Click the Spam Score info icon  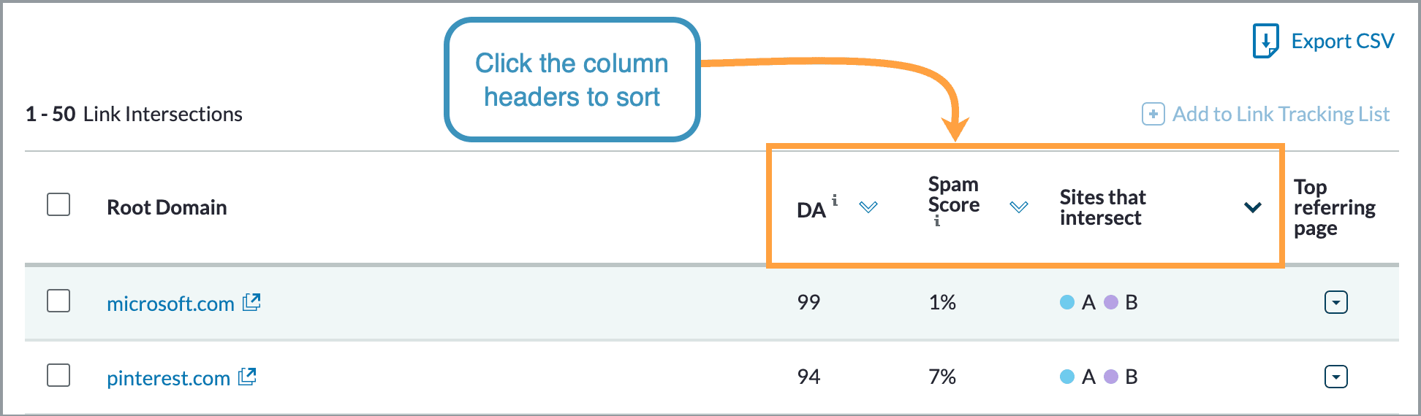pyautogui.click(x=936, y=221)
